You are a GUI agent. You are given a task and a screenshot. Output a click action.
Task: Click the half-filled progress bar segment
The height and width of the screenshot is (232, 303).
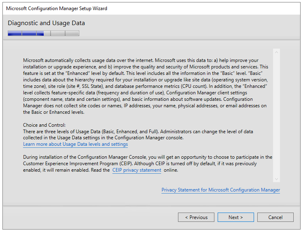43,33
